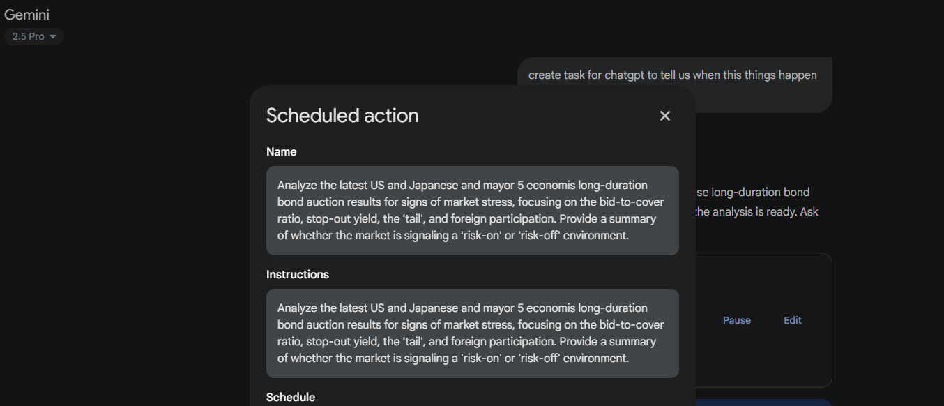This screenshot has width=944, height=406.
Task: Click the Name field label
Action: (x=281, y=152)
